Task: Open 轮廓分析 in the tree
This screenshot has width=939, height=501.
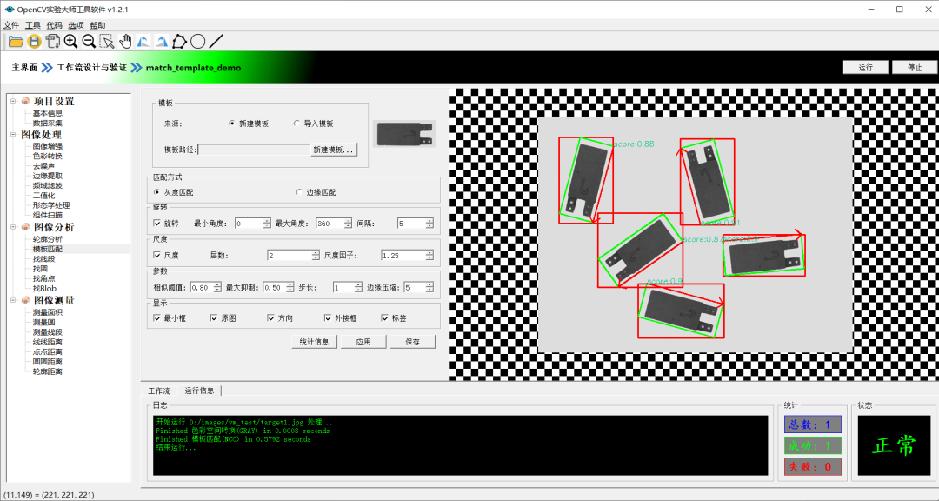Action: click(47, 239)
